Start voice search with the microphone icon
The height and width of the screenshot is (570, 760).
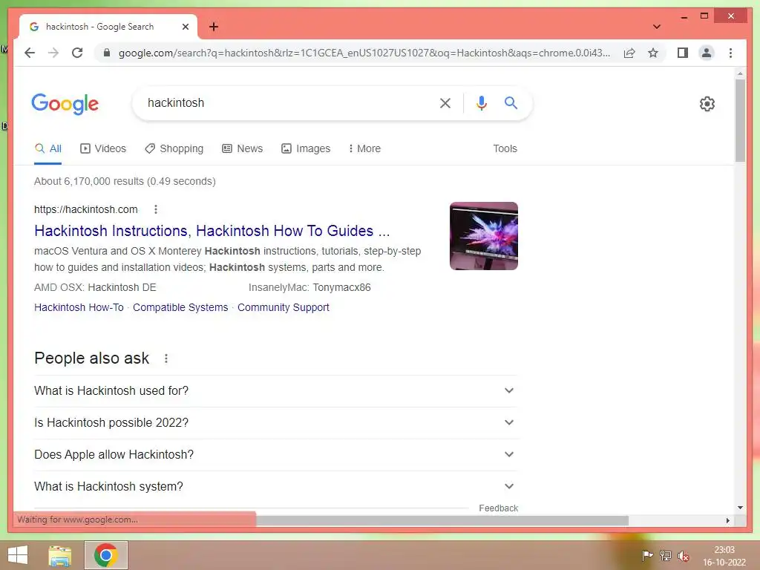[x=481, y=102]
